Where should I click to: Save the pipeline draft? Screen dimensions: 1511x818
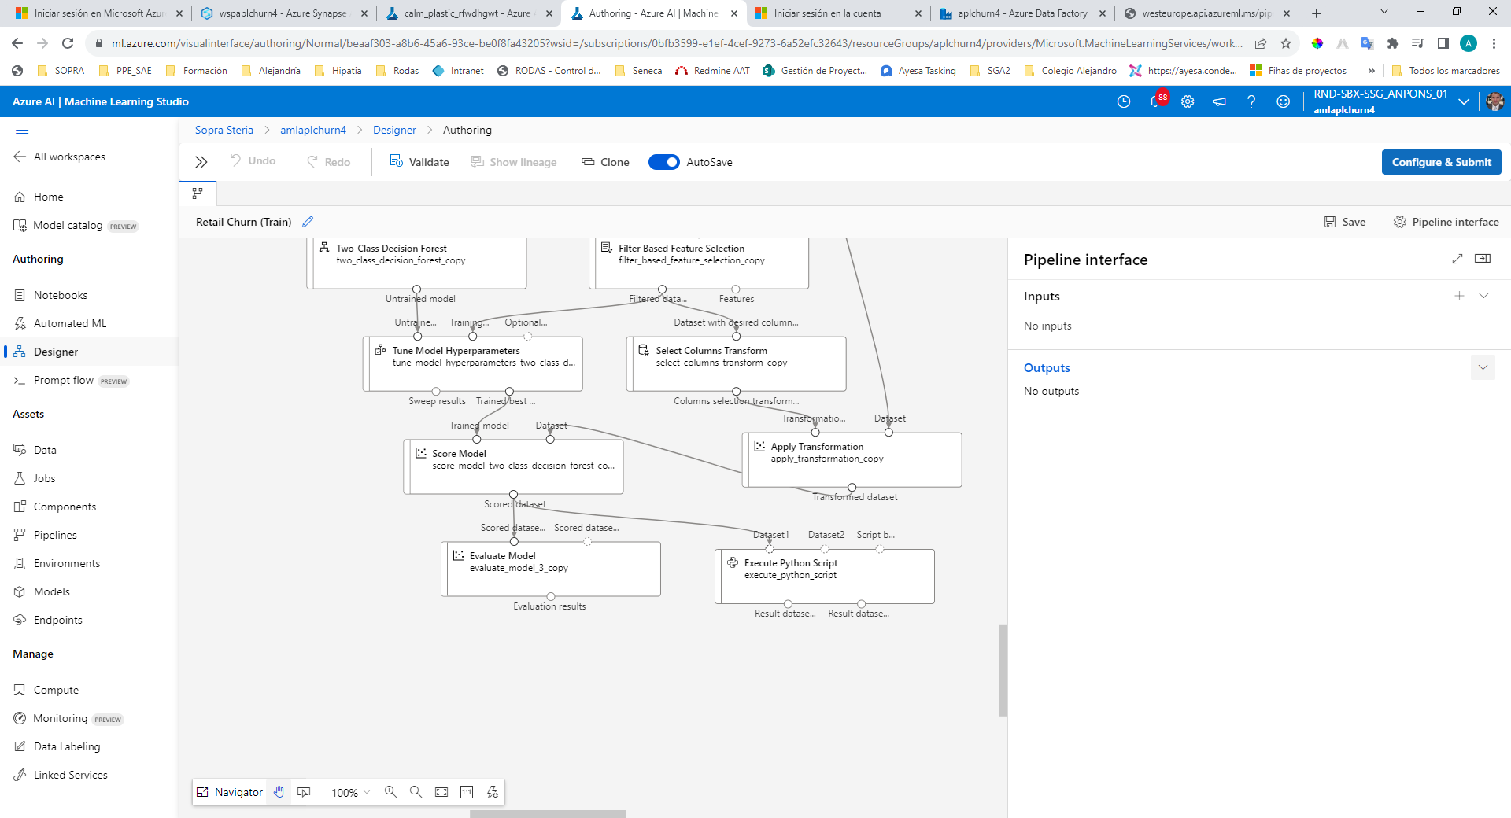(x=1345, y=222)
